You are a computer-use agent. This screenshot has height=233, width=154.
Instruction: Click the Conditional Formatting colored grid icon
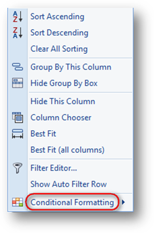pos(17,202)
